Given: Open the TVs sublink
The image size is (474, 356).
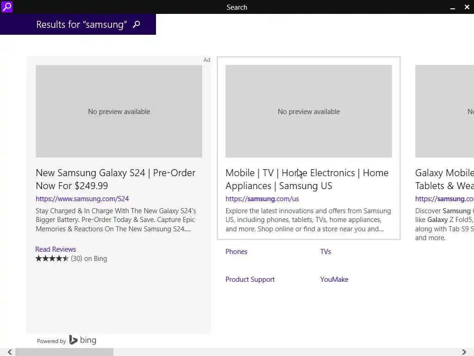Looking at the screenshot, I should [325, 252].
